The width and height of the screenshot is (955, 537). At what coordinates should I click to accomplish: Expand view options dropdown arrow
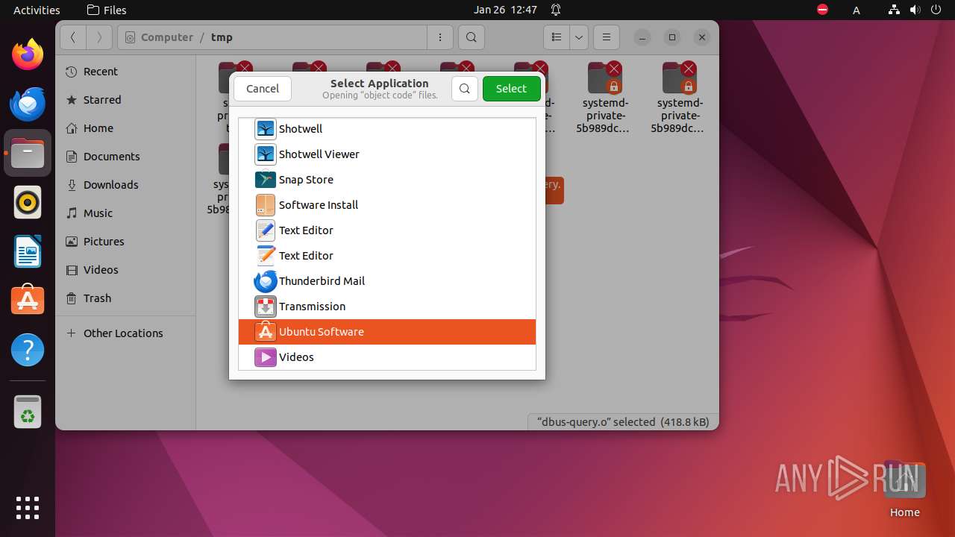579,37
